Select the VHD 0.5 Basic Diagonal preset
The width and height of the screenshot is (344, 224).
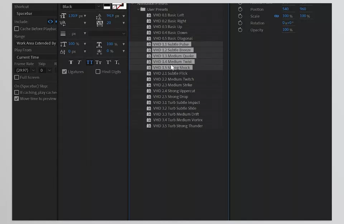173,39
